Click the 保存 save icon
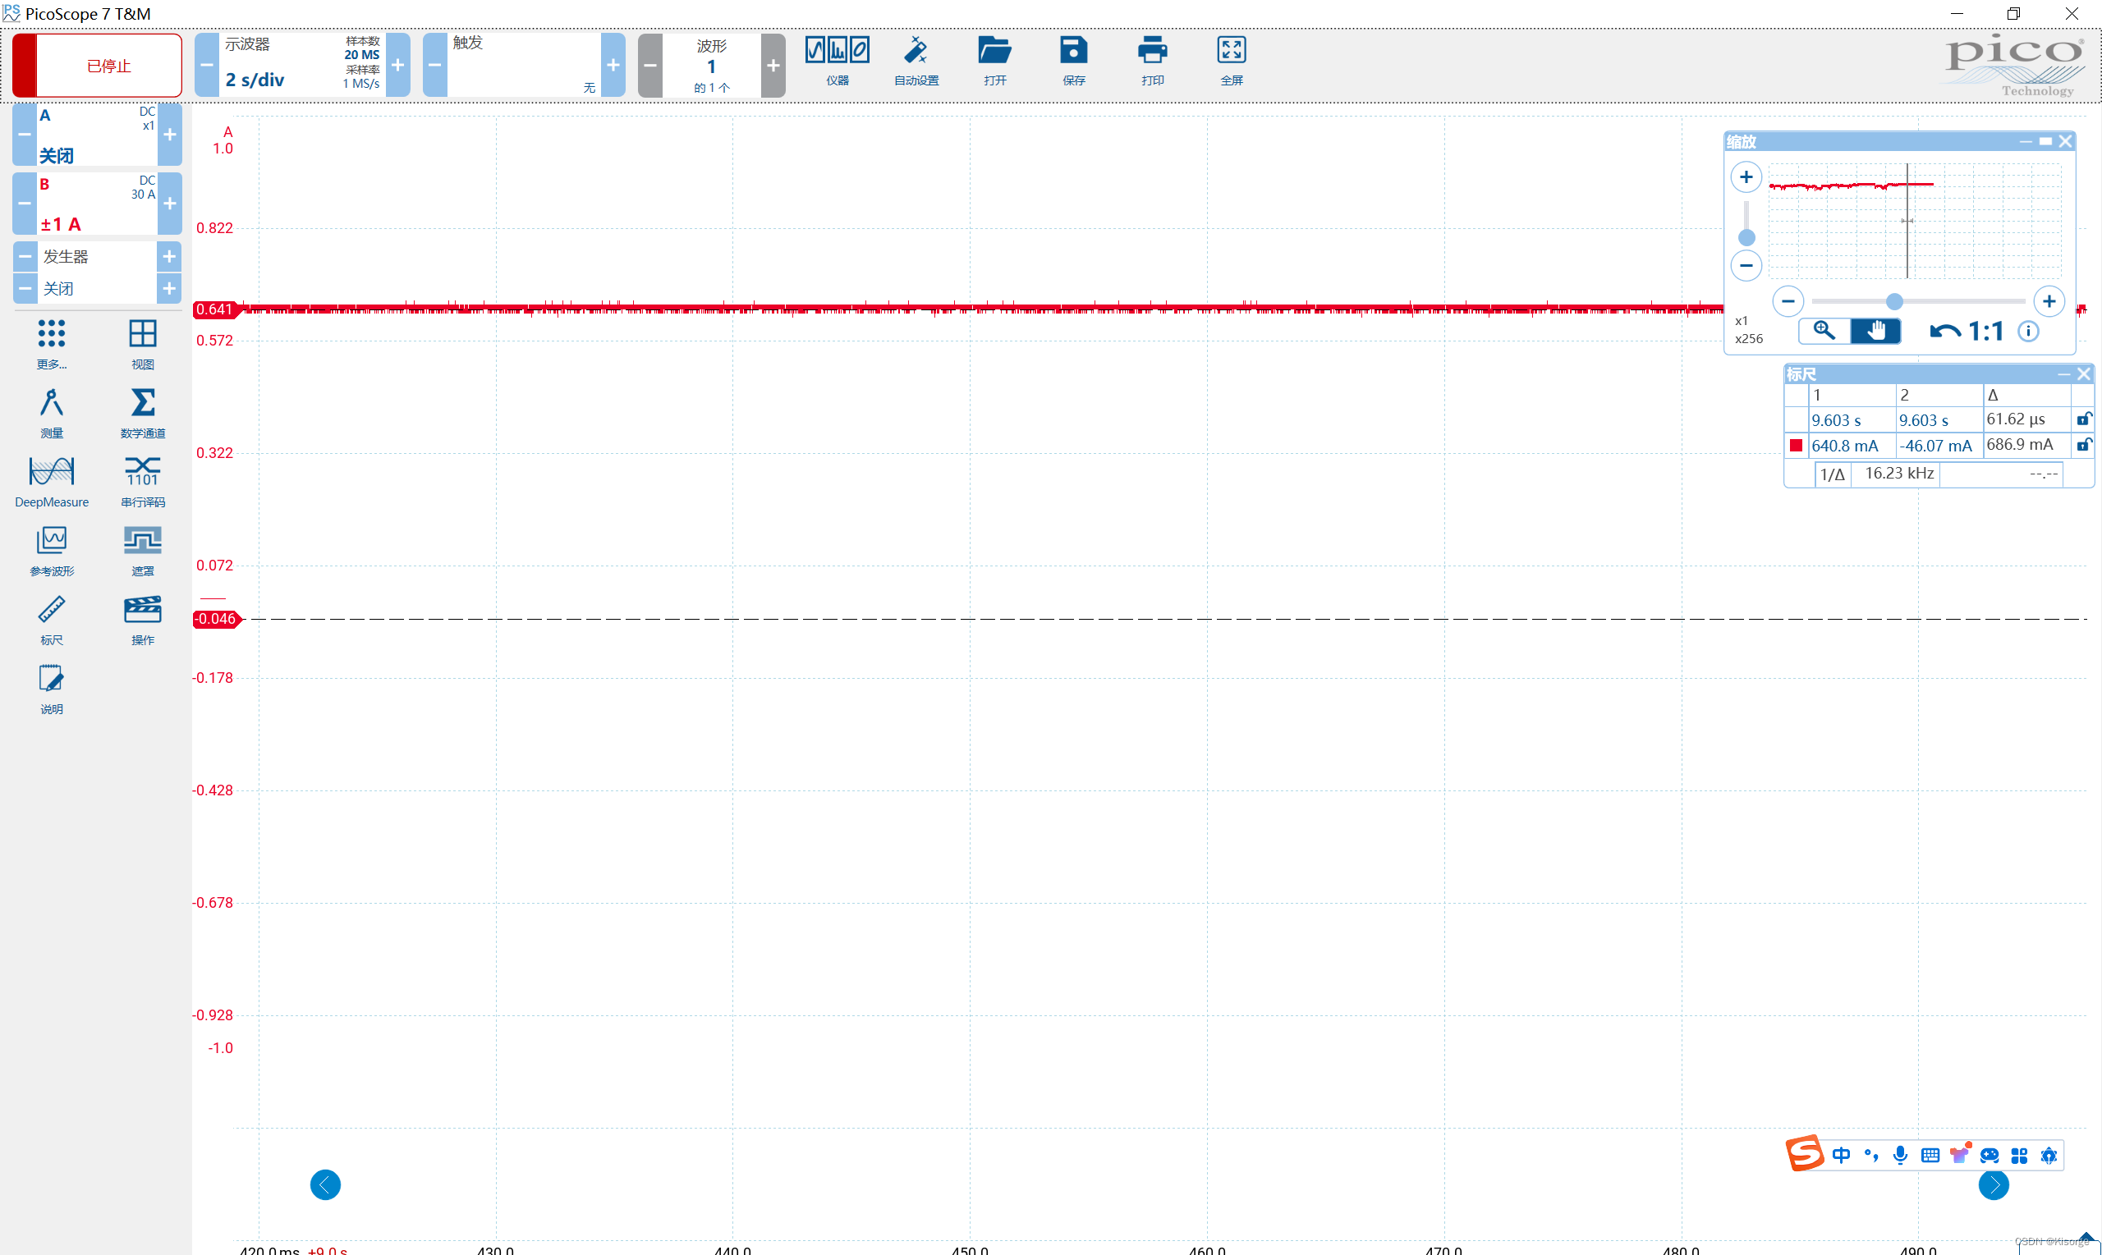 1073,61
